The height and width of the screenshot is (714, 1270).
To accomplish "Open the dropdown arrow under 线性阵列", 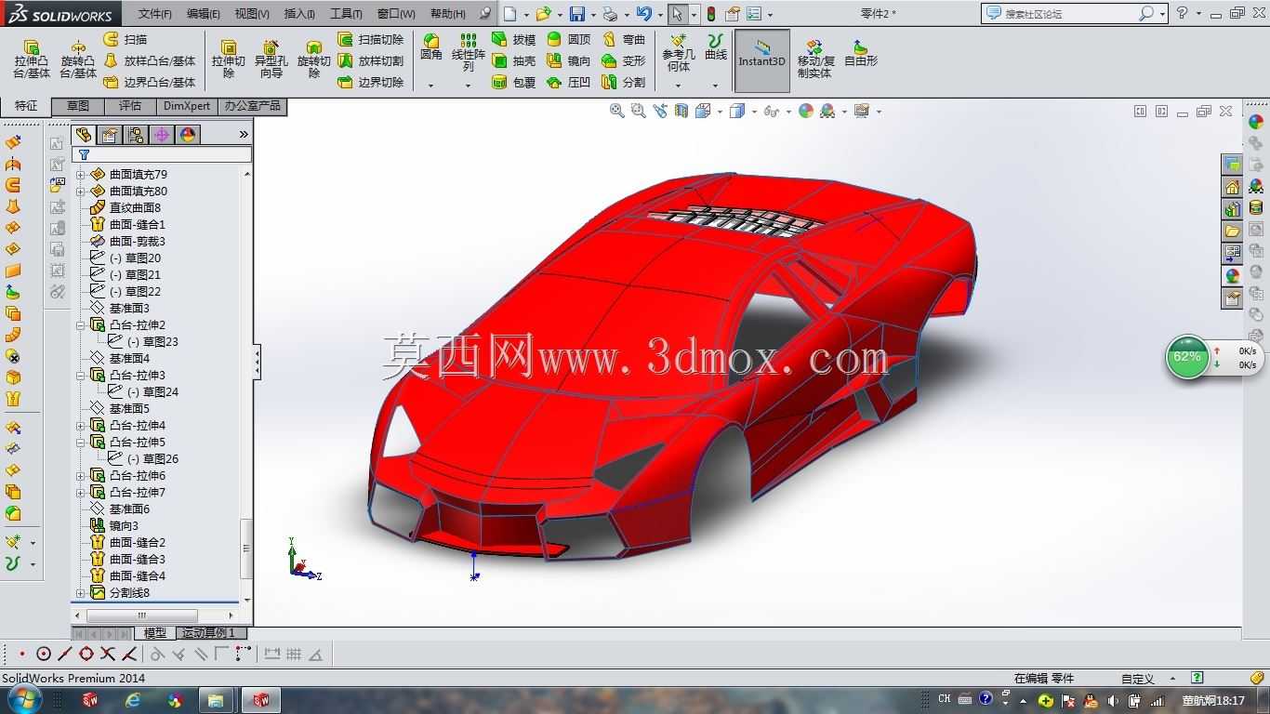I will [x=468, y=86].
